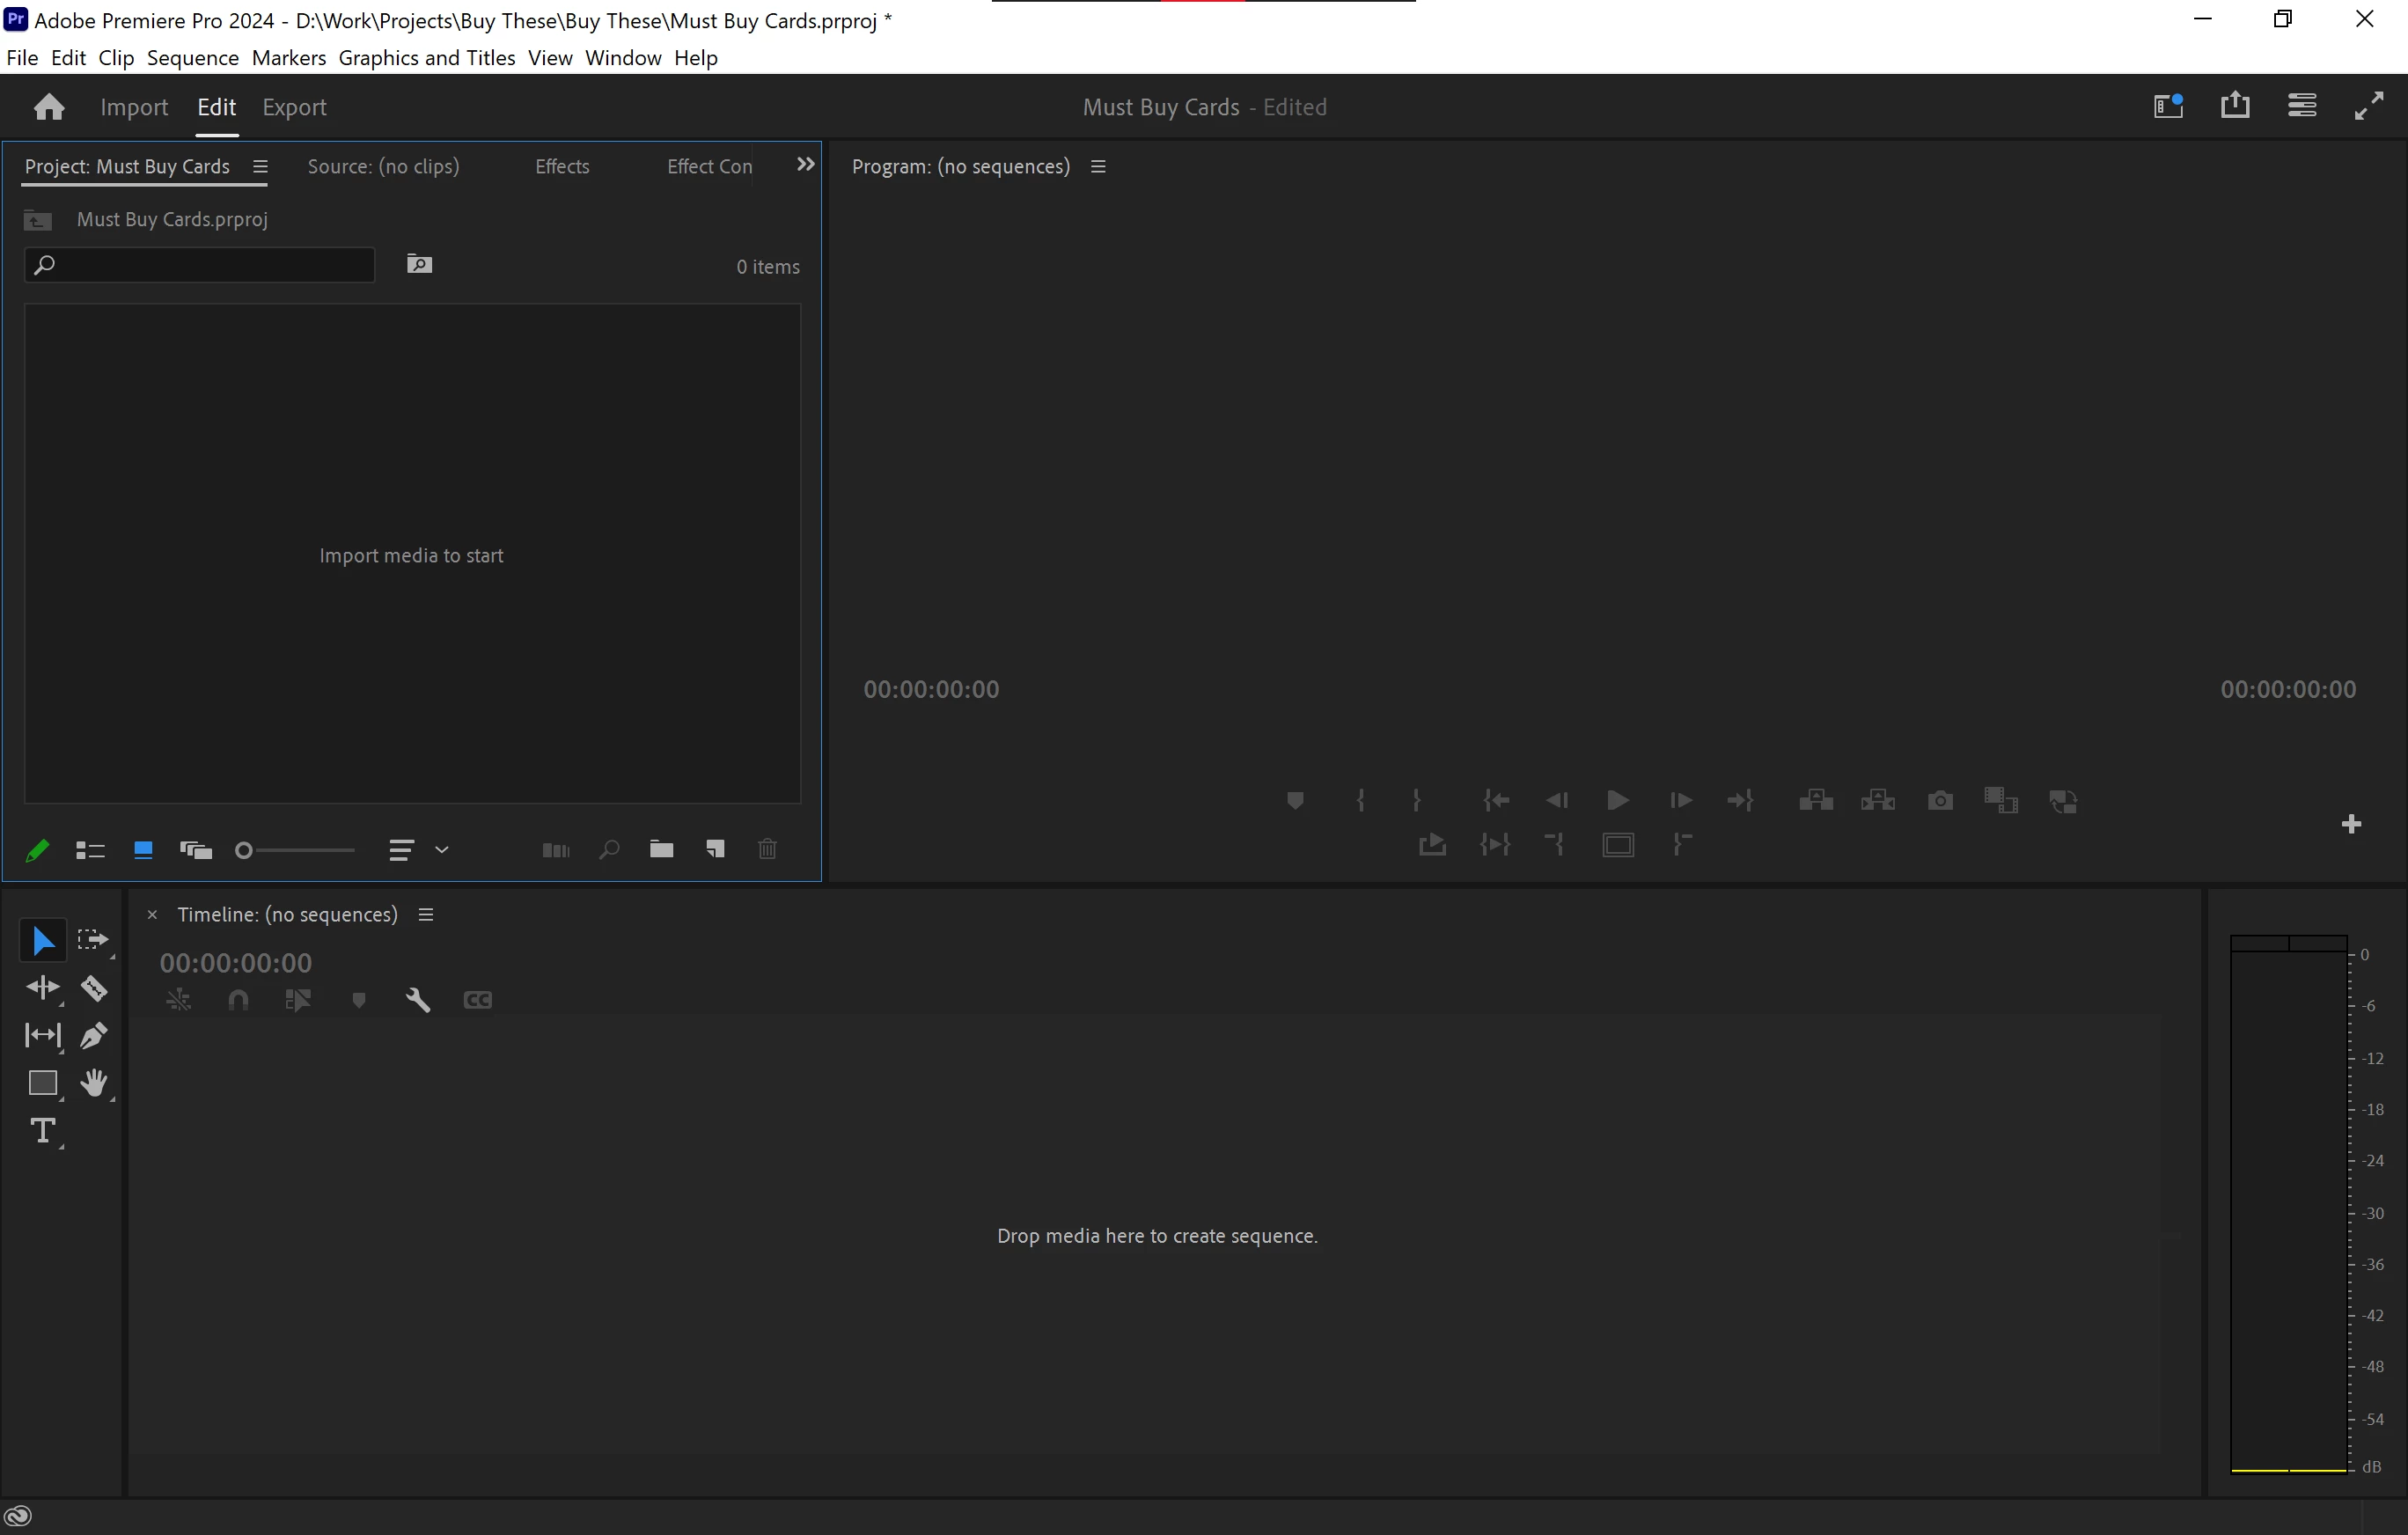
Task: Switch to the Effects tab
Action: 561,167
